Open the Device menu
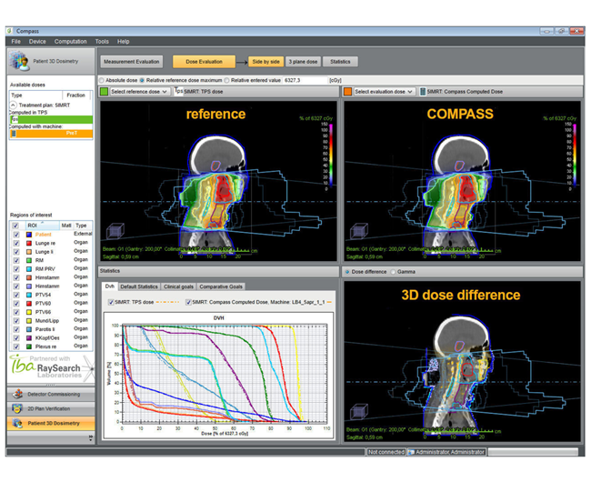The height and width of the screenshot is (482, 591). (37, 42)
